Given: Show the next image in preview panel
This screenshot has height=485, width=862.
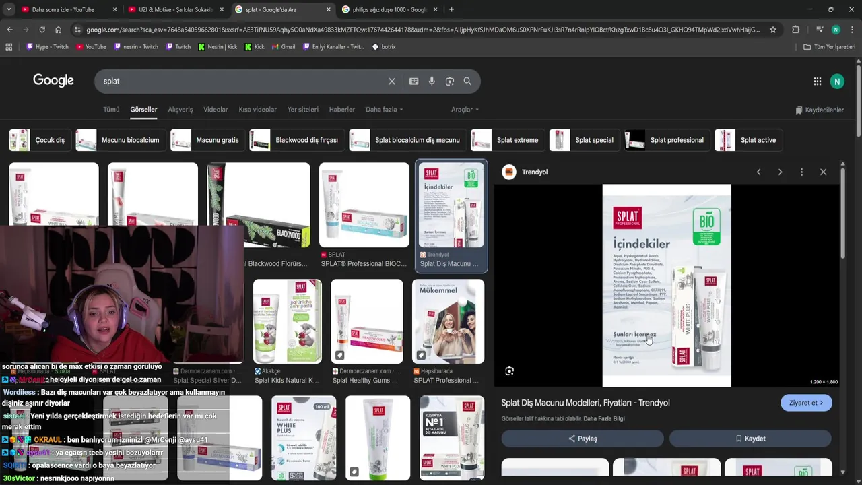Looking at the screenshot, I should 780,172.
